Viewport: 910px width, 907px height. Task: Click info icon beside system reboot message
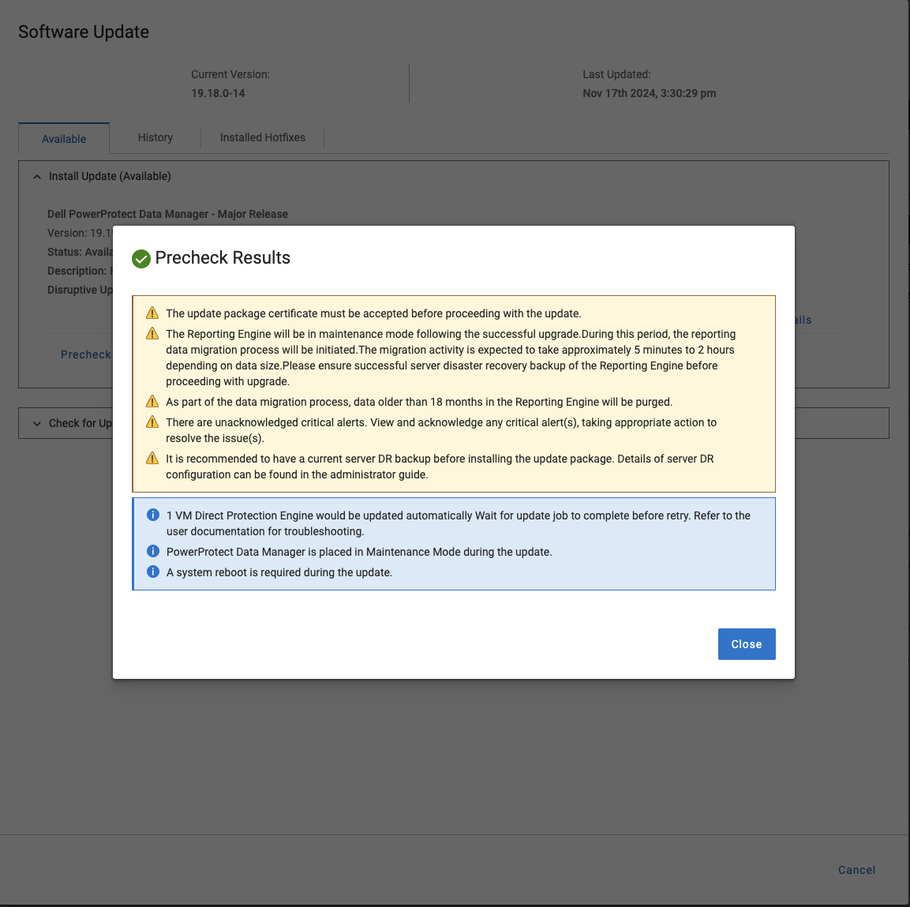pyautogui.click(x=152, y=572)
